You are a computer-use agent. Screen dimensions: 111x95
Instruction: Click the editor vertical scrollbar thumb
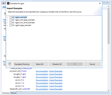tap(108, 26)
